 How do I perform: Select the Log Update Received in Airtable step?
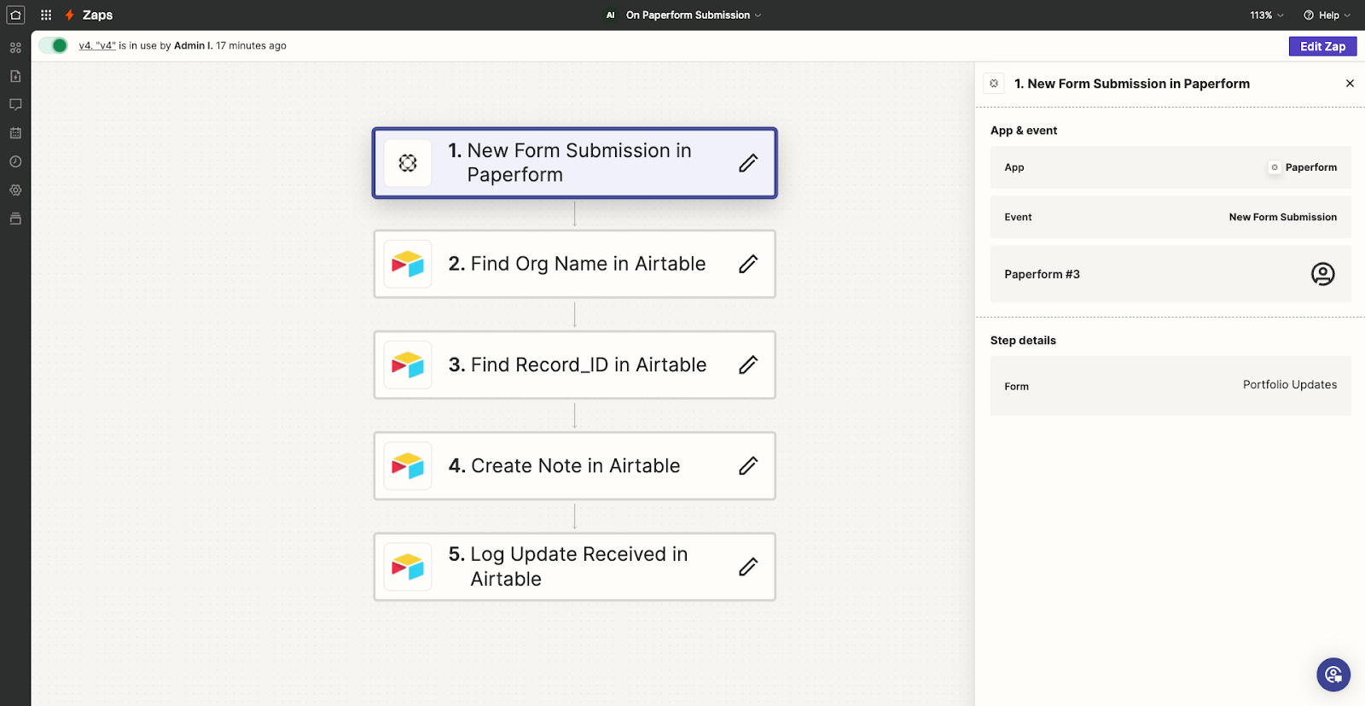(x=575, y=567)
